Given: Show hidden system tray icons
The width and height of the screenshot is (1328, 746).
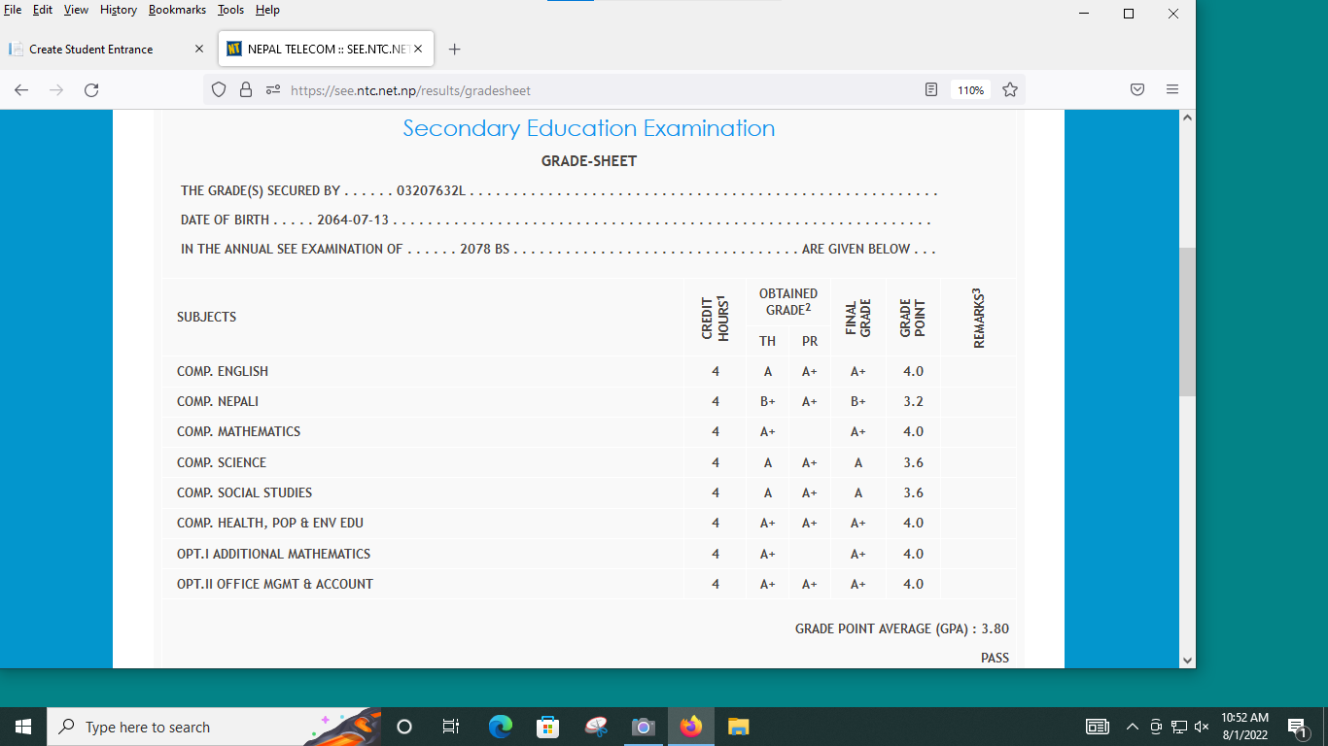Looking at the screenshot, I should click(x=1132, y=727).
